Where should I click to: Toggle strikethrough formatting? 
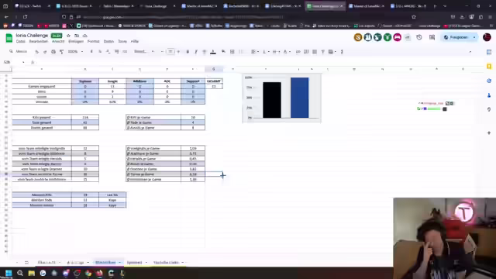(x=205, y=52)
